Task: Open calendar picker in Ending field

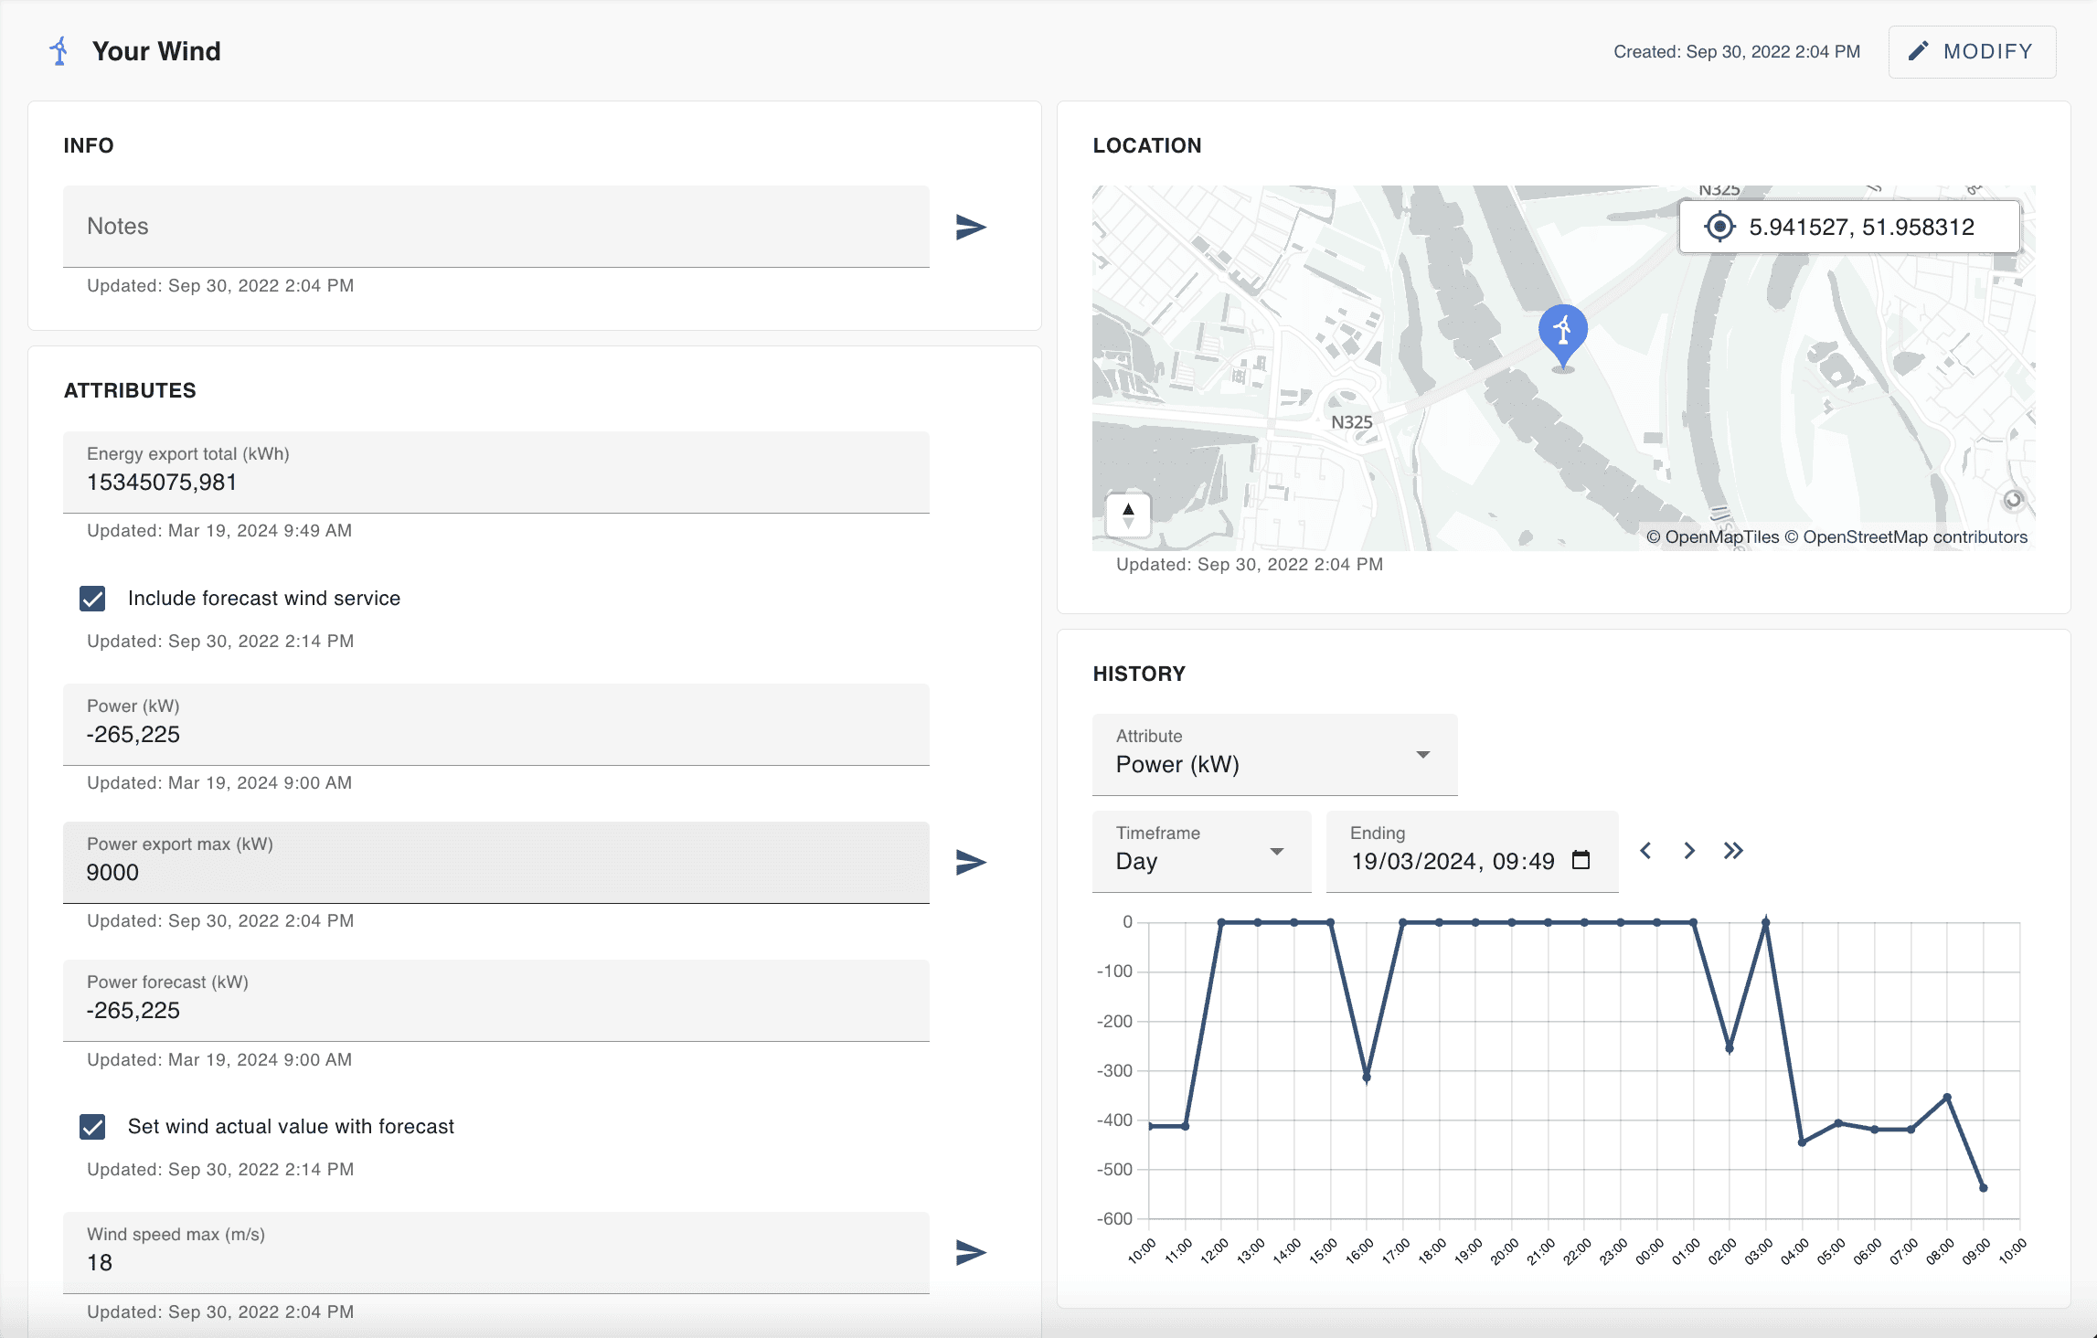Action: click(x=1581, y=860)
